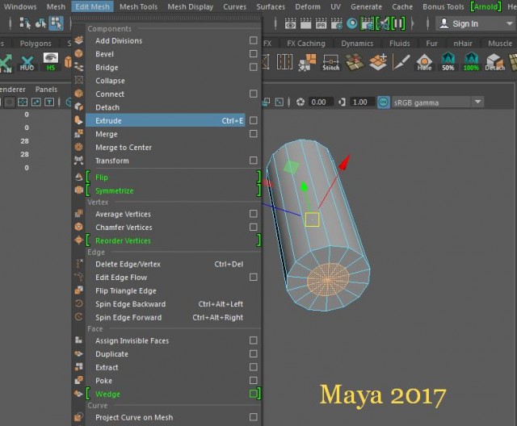Click the Detach shelf icon

tap(494, 62)
